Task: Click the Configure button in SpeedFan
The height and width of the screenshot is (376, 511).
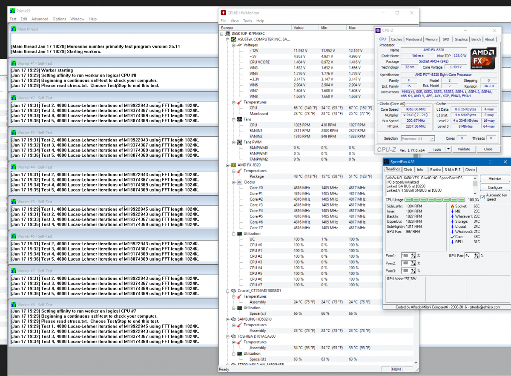Action: tap(495, 187)
